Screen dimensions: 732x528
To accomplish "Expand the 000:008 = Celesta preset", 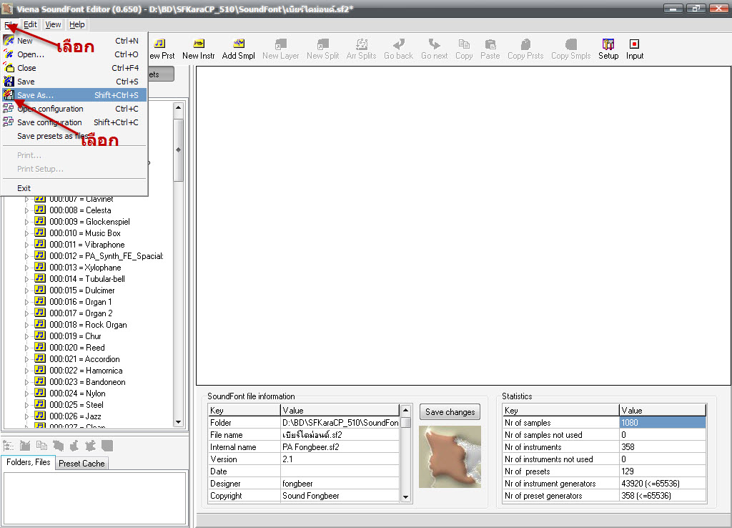I will click(26, 211).
